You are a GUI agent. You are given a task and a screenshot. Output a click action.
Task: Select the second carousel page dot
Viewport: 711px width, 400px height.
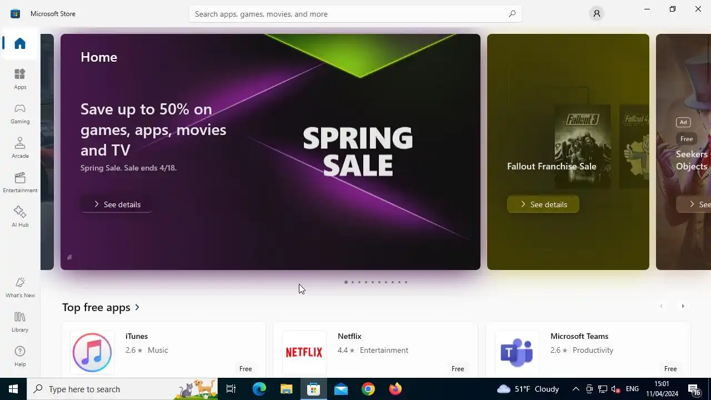point(352,282)
